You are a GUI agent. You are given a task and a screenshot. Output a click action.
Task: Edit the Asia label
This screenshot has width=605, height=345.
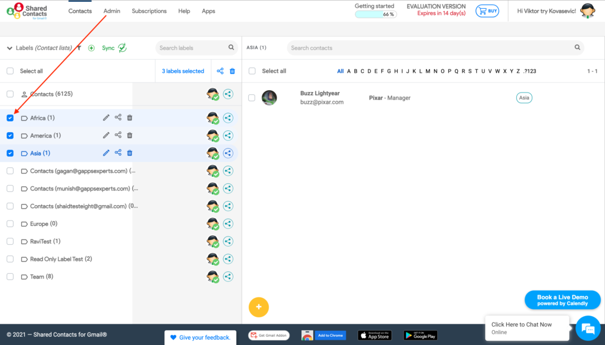coord(106,153)
